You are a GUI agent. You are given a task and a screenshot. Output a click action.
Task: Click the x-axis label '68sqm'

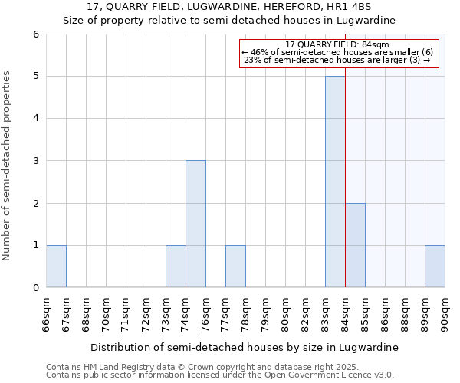(86, 315)
